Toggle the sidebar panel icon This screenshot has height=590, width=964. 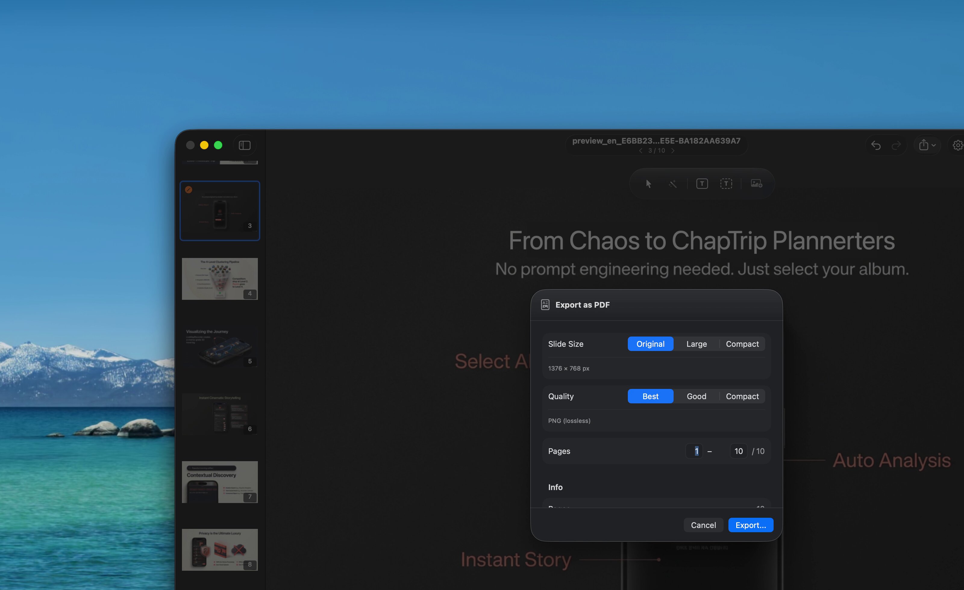coord(245,145)
